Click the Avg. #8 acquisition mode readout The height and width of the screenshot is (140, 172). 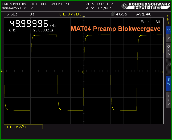[x=144, y=14]
